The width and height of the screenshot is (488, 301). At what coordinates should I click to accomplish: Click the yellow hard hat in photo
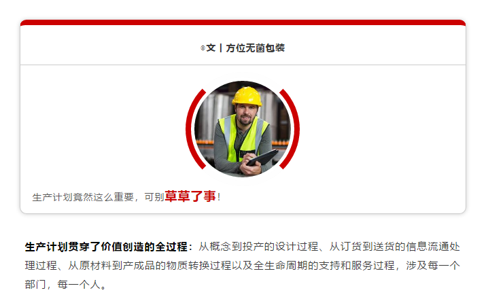tap(247, 96)
